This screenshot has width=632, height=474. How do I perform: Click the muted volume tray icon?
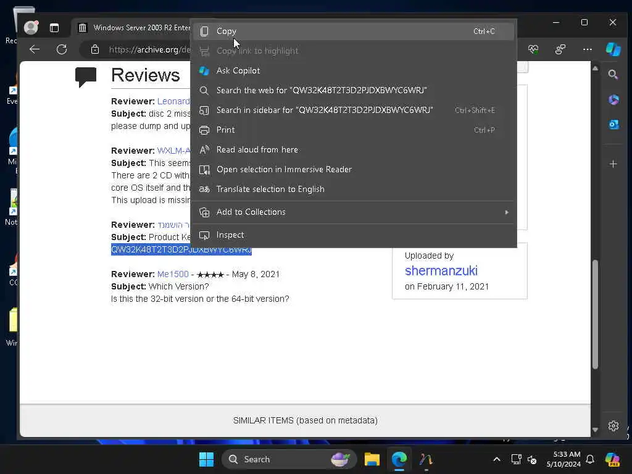532,459
